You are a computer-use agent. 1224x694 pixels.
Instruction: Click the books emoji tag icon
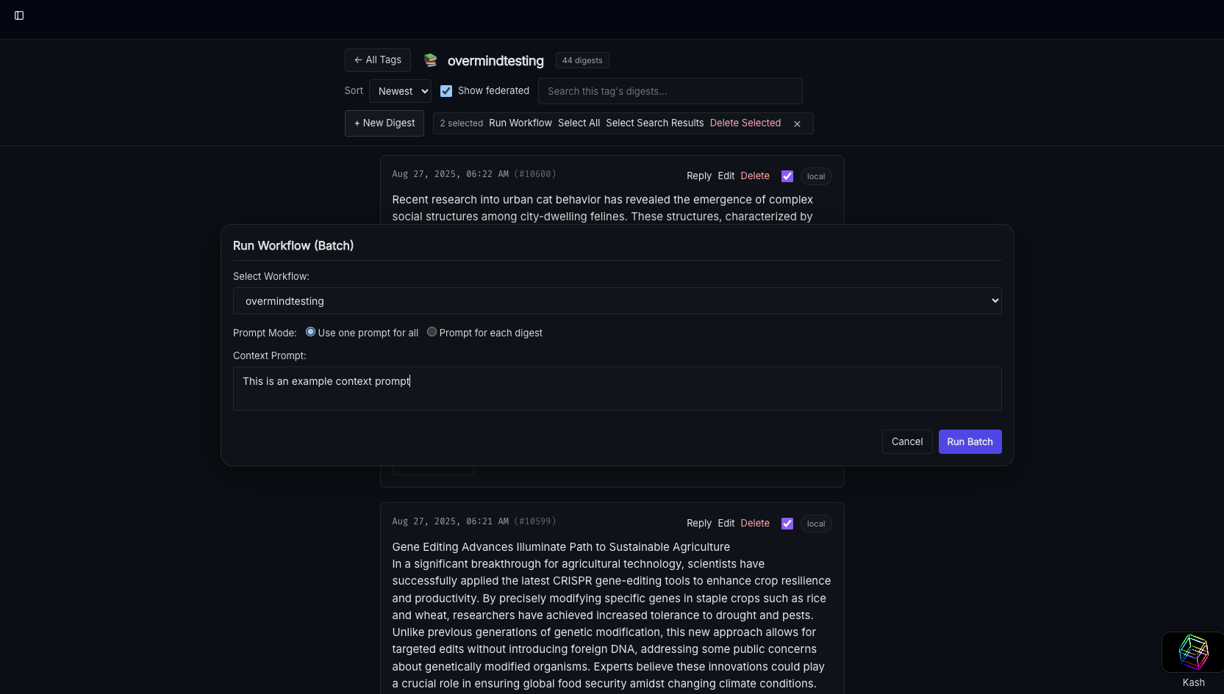(x=431, y=60)
